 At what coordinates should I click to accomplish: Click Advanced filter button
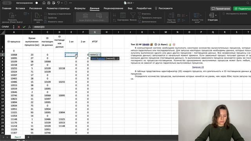pos(147,22)
